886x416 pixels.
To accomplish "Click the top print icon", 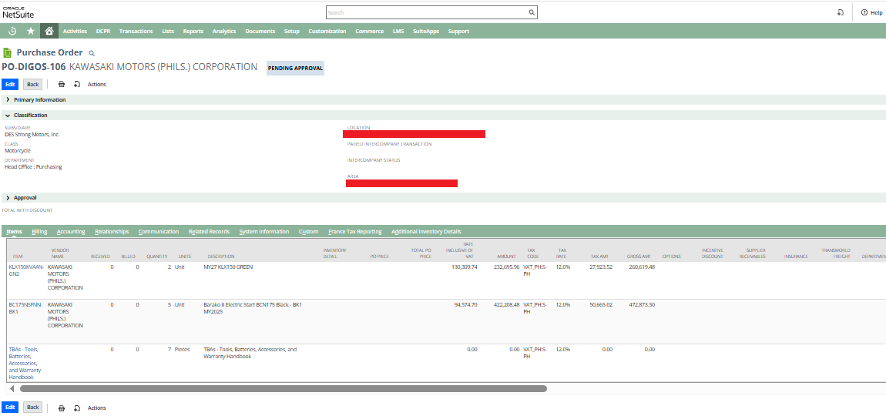I will (62, 84).
